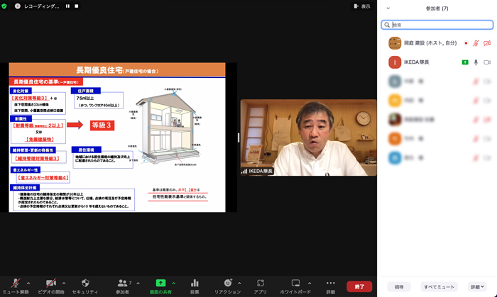This screenshot has height=297, width=497.
Task: Click IKEDA 隊長 red avatar
Action: [x=395, y=62]
